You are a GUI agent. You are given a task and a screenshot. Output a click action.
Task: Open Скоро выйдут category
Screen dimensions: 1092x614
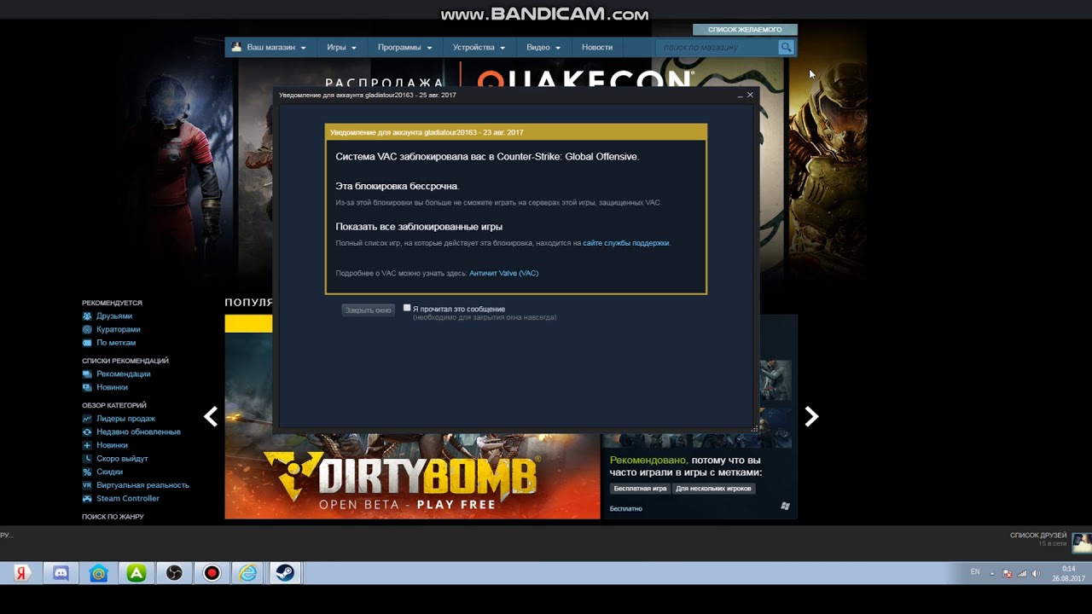(122, 459)
